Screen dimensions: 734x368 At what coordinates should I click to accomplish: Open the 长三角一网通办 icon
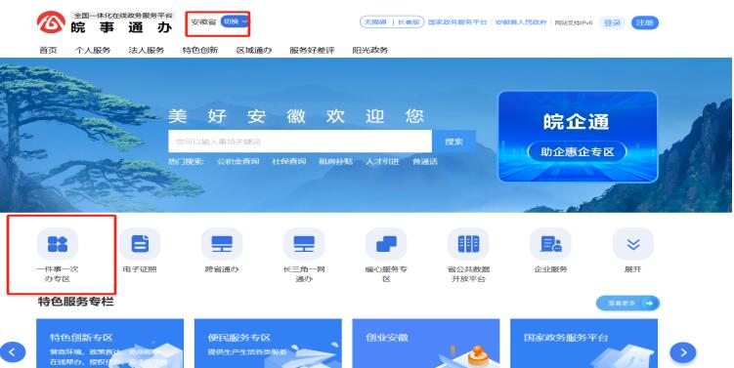[x=304, y=244]
